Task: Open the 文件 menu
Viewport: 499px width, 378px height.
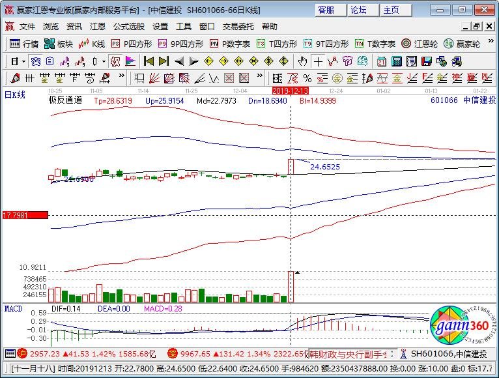Action: (27, 27)
